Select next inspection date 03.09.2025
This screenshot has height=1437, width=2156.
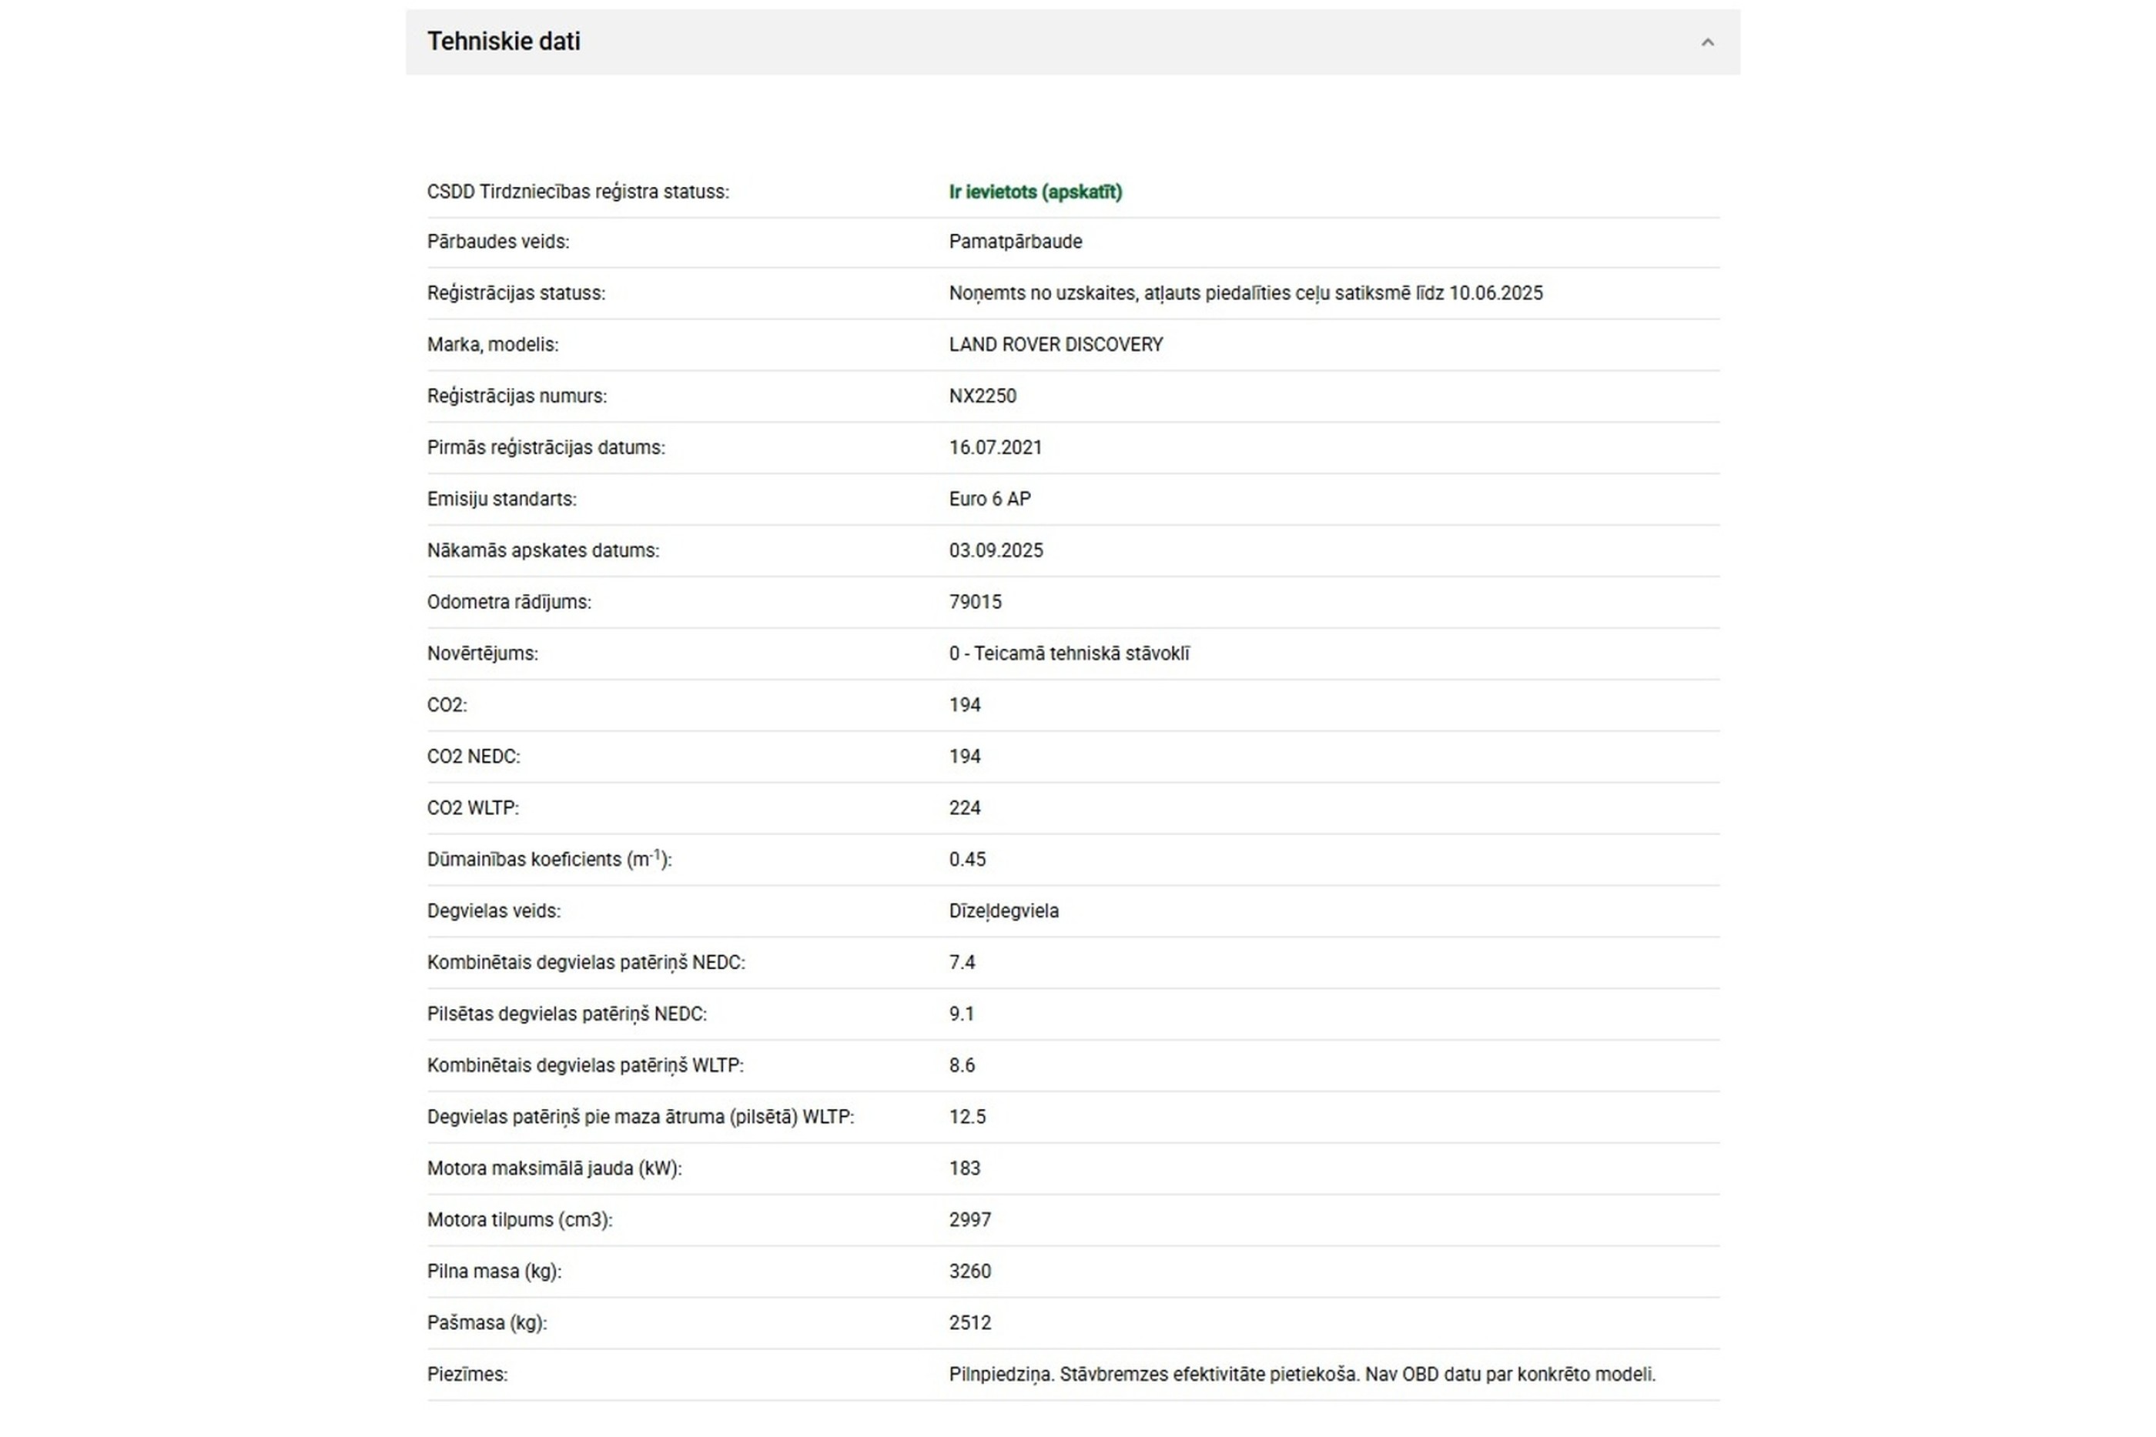(x=996, y=550)
